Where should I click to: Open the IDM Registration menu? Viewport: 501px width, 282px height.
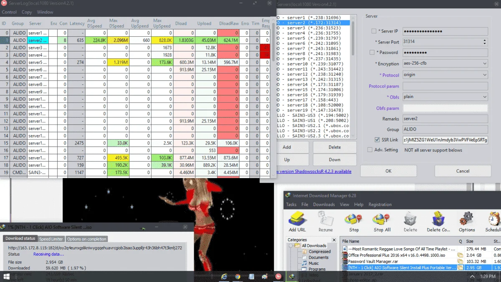[380, 205]
